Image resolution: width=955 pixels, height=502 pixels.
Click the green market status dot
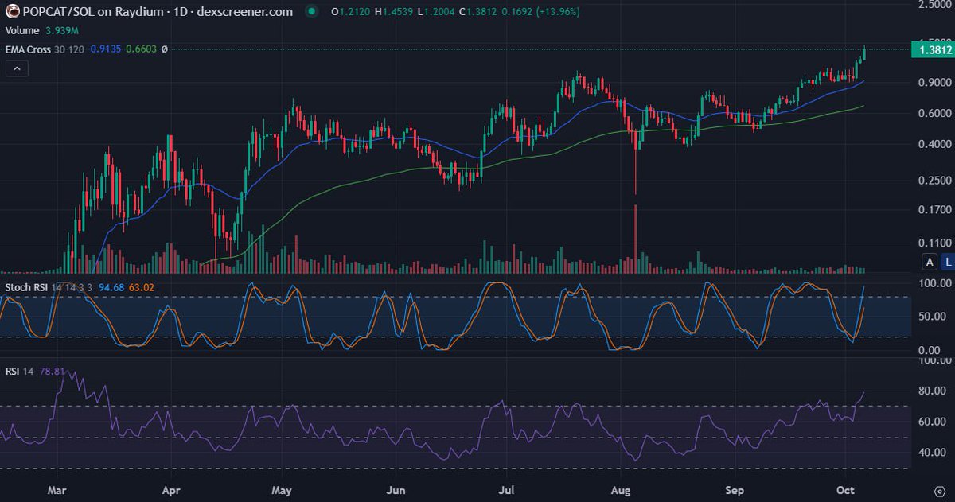(311, 12)
